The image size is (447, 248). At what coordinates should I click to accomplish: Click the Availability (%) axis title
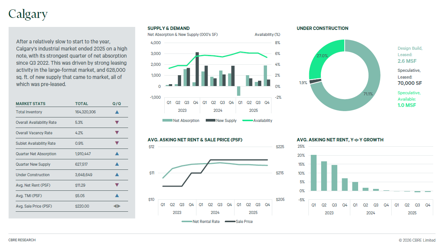[x=267, y=34]
